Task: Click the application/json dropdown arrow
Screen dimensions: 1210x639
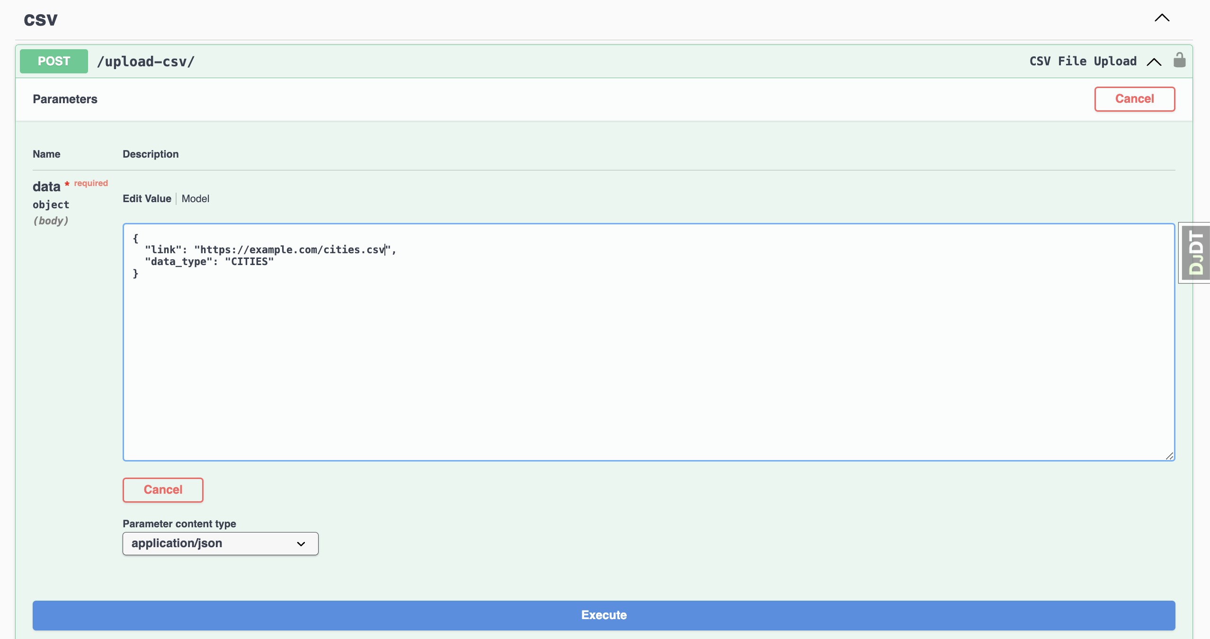Action: click(301, 544)
